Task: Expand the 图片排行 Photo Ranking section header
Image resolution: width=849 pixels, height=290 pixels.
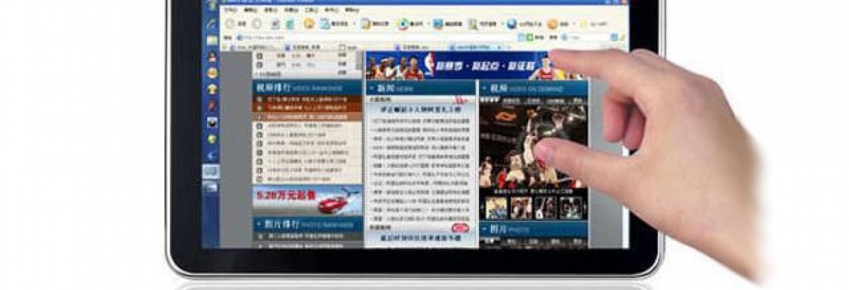Action: coord(308,225)
